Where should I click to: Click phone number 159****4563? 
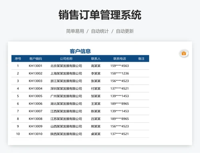(120, 66)
